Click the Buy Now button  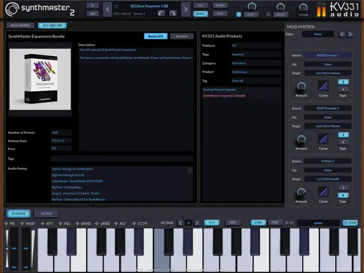tap(182, 36)
